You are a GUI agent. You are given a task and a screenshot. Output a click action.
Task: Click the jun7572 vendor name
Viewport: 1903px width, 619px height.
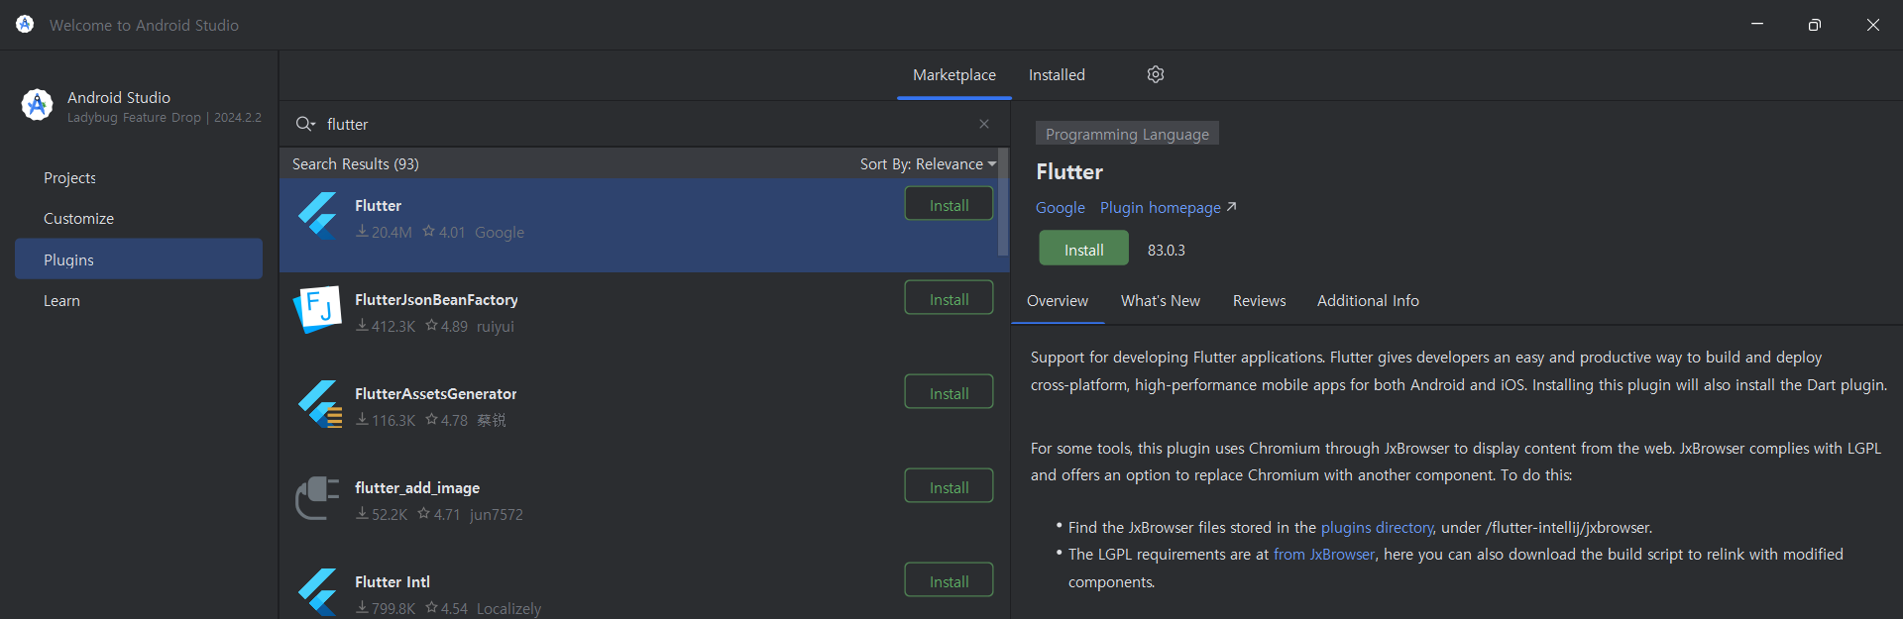[x=497, y=515]
